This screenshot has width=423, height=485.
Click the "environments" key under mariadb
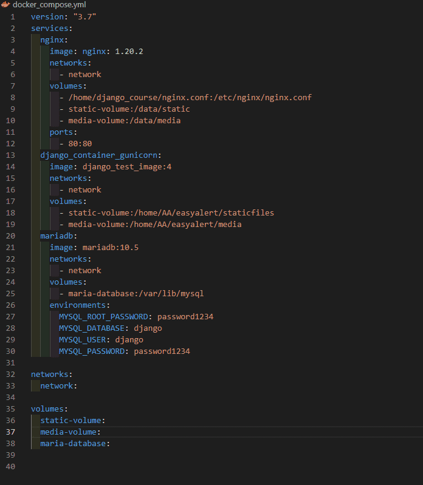tap(78, 305)
